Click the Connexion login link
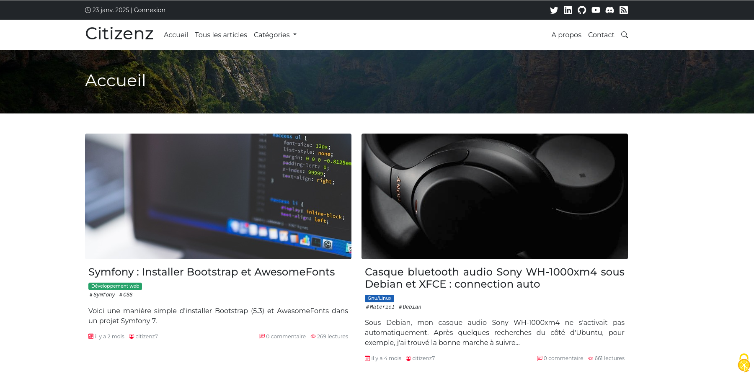 click(150, 10)
